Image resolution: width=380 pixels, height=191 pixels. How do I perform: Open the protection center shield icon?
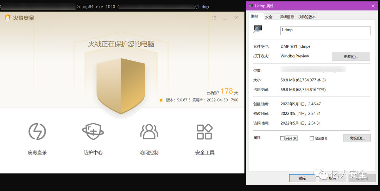click(x=93, y=132)
